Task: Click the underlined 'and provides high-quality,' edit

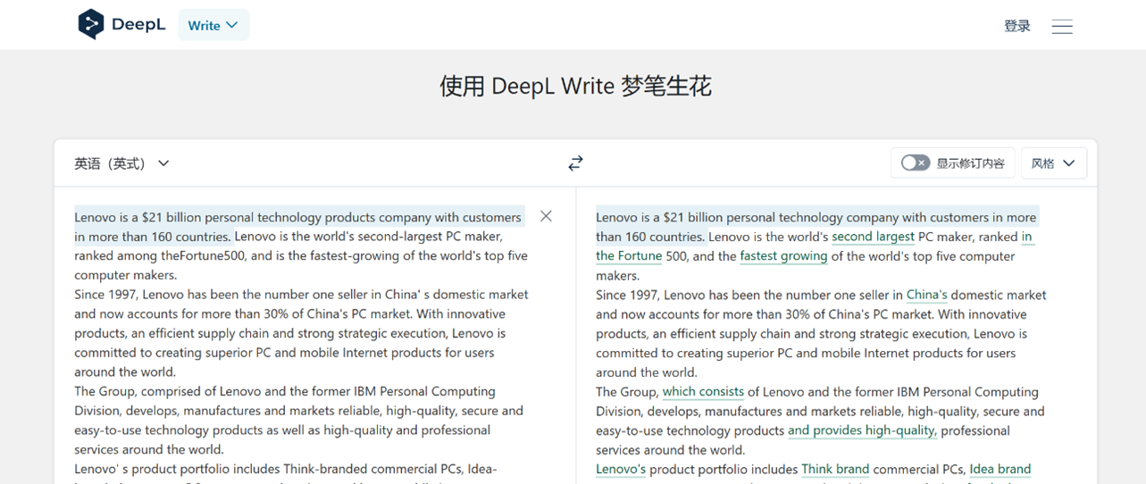Action: [862, 430]
